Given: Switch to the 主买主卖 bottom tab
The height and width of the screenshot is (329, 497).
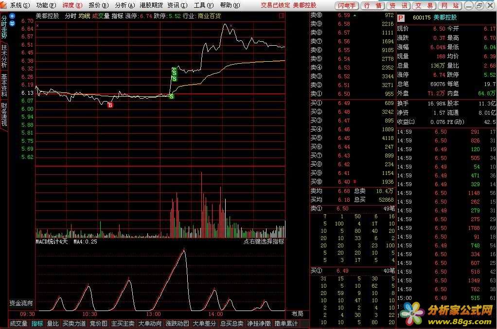Looking at the screenshot, I should [123, 324].
